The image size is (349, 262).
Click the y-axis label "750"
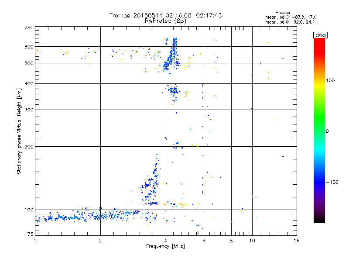(29, 28)
